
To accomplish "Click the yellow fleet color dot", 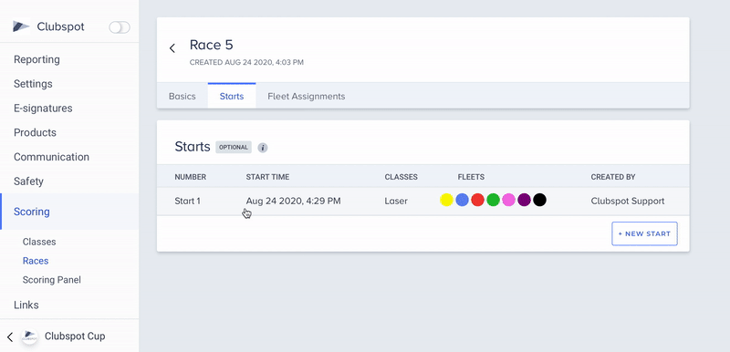I will [446, 201].
